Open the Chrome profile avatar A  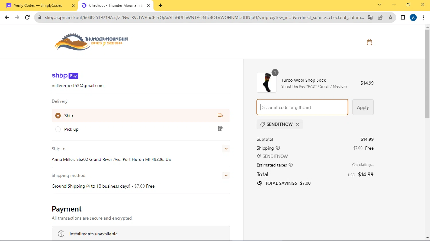(413, 17)
